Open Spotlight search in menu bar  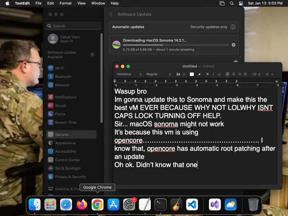pyautogui.click(x=232, y=3)
